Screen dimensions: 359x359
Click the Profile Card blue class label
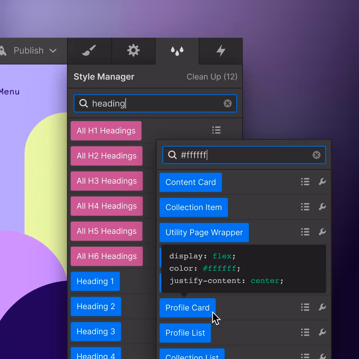coord(187,308)
